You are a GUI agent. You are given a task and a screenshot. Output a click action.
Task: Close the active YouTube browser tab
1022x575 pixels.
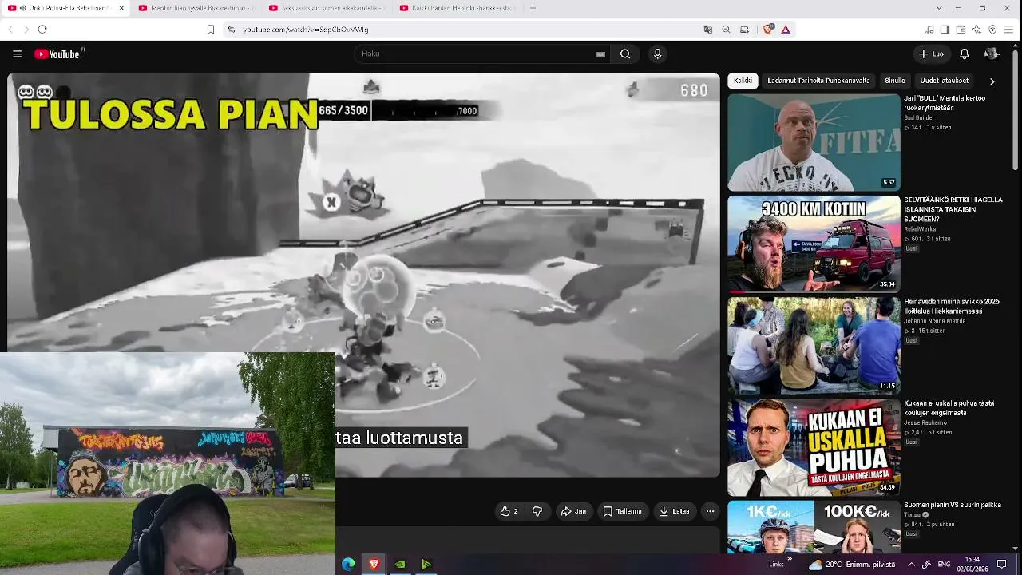[121, 8]
